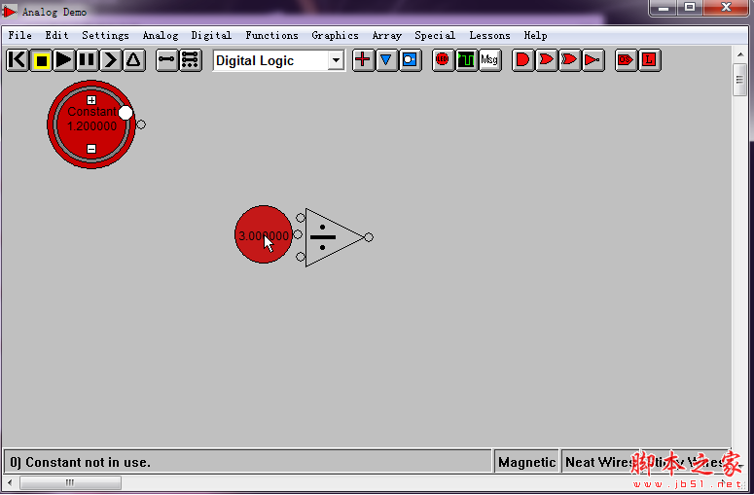This screenshot has height=495, width=754.
Task: Open the Functions menu
Action: click(x=271, y=36)
